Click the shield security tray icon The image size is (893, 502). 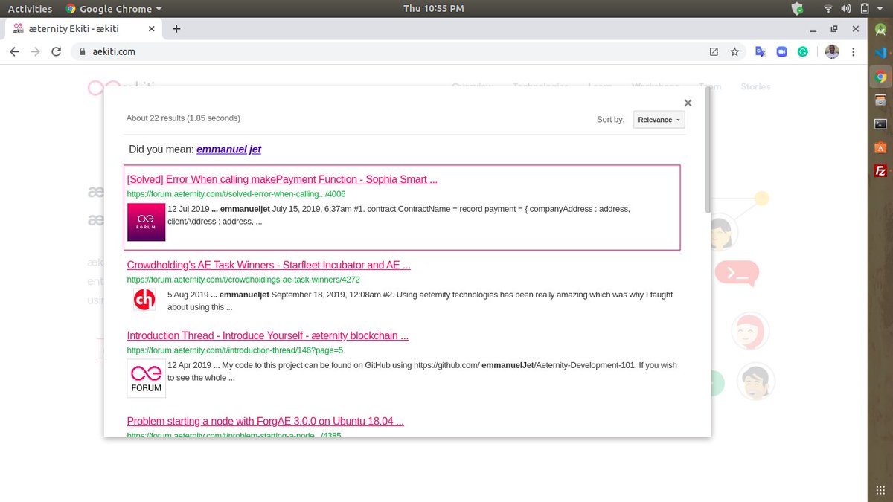(798, 9)
